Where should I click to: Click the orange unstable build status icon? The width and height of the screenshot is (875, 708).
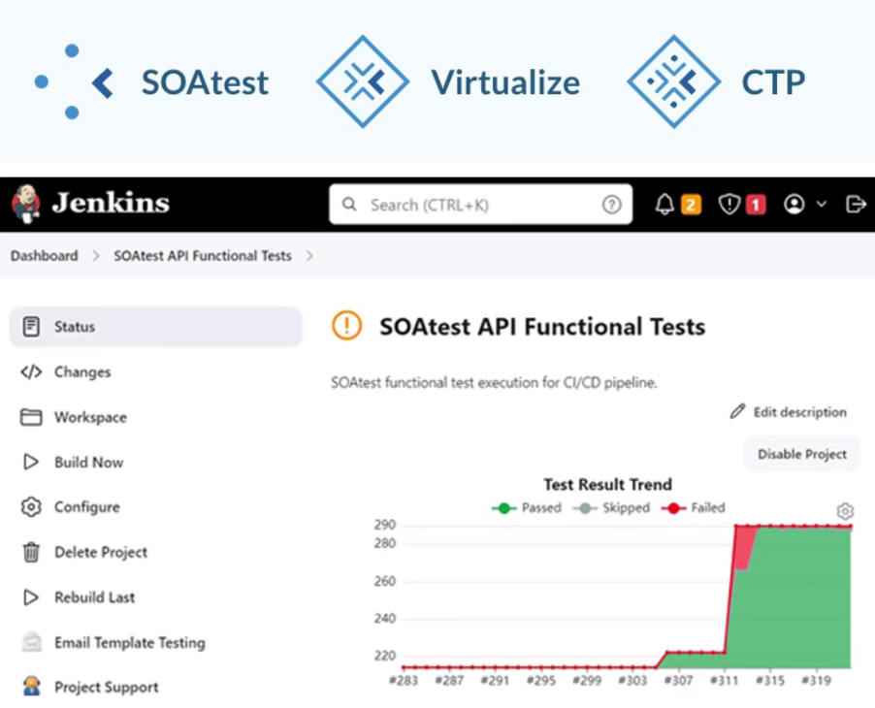pyautogui.click(x=346, y=325)
